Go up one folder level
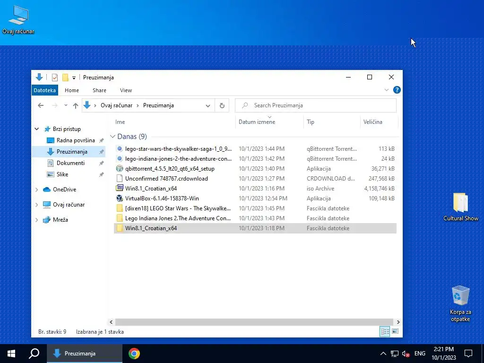 point(75,105)
